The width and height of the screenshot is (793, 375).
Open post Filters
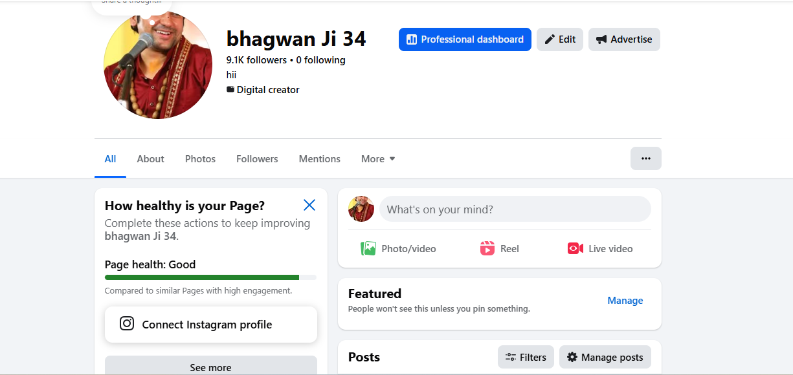tap(526, 357)
